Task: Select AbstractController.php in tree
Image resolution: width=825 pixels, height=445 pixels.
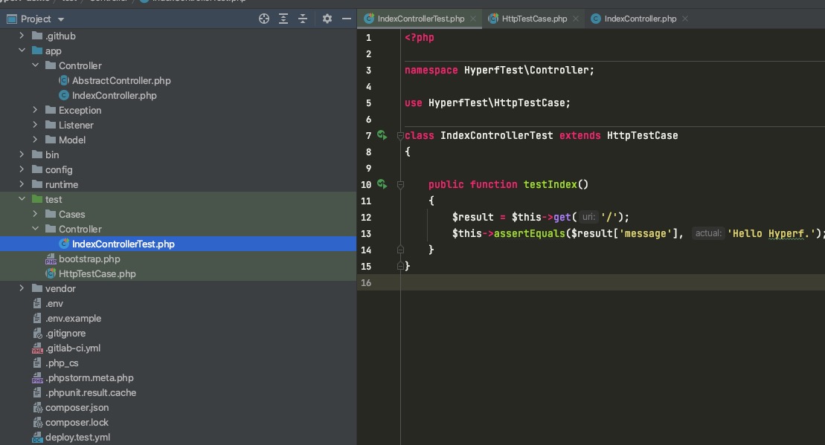Action: pyautogui.click(x=121, y=80)
